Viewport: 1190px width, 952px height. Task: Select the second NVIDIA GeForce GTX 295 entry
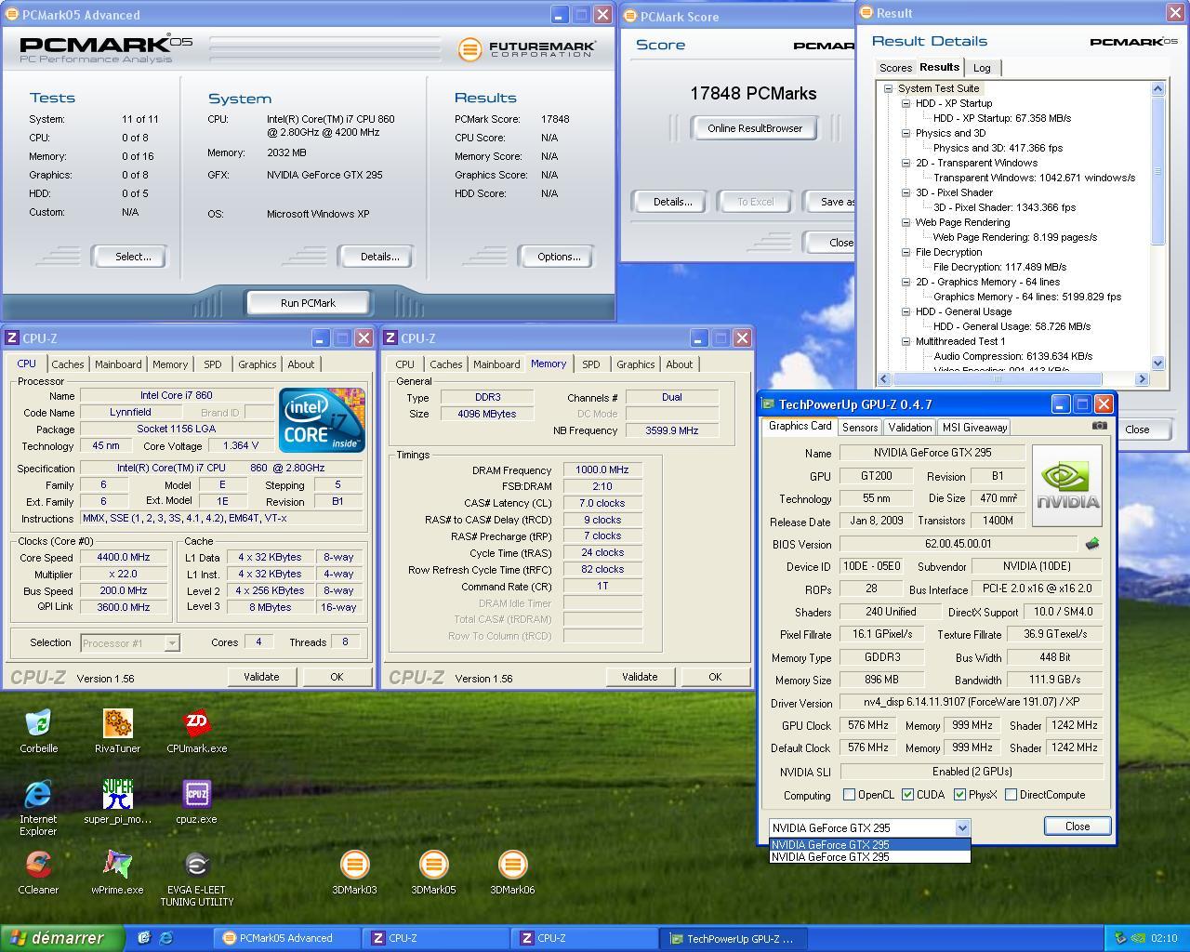[x=870, y=857]
